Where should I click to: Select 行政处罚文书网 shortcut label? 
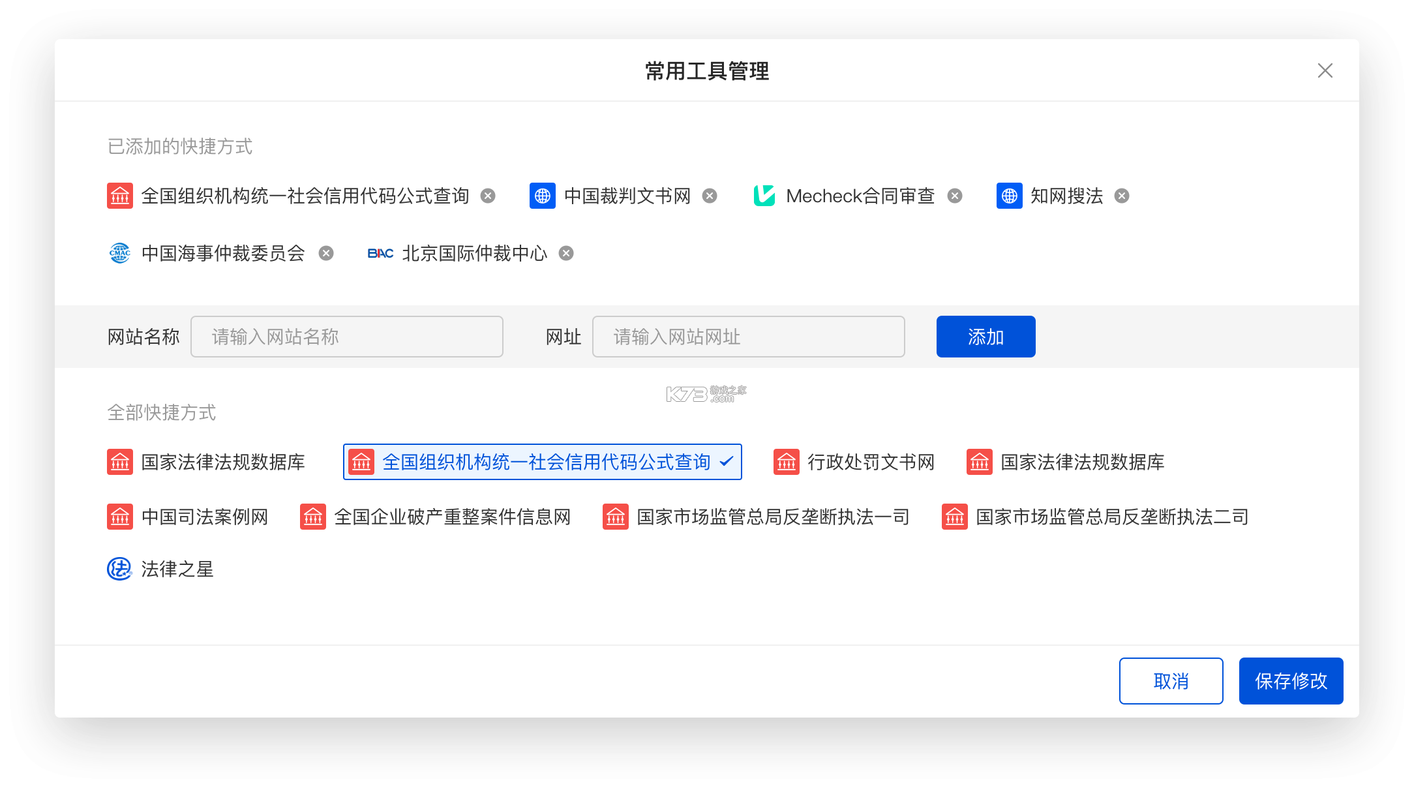[x=871, y=462]
